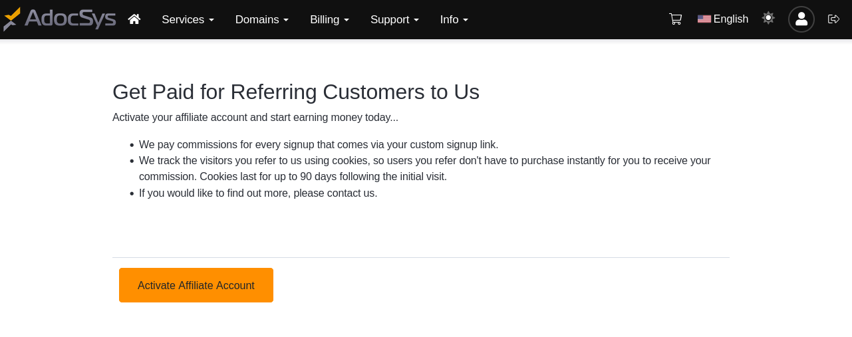Open the Billing dropdown menu
The width and height of the screenshot is (852, 337).
click(329, 20)
